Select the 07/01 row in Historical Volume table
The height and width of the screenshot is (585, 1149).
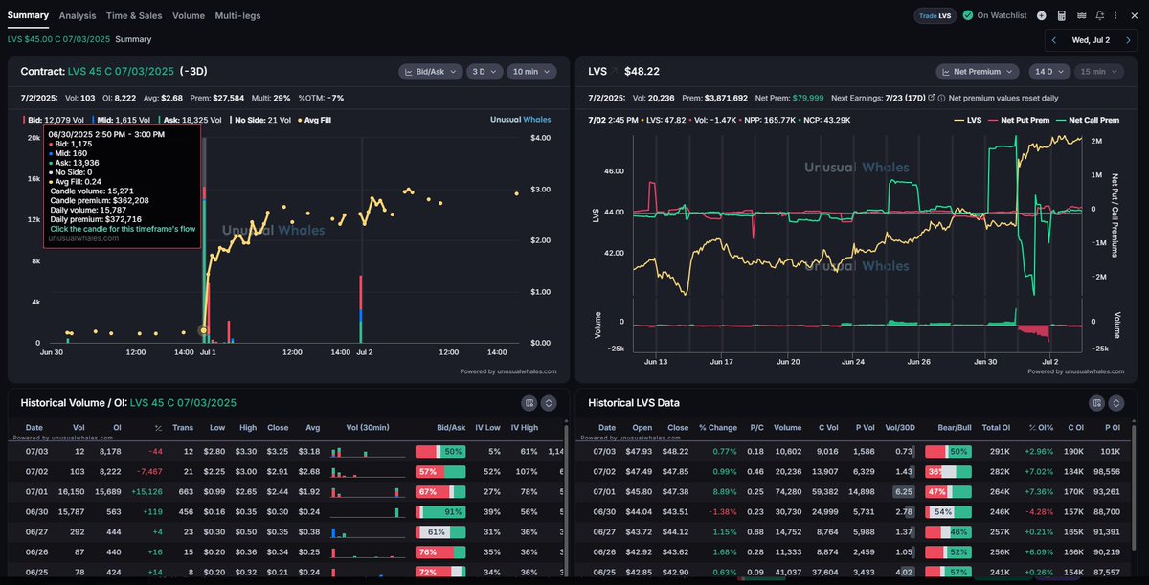click(x=287, y=492)
